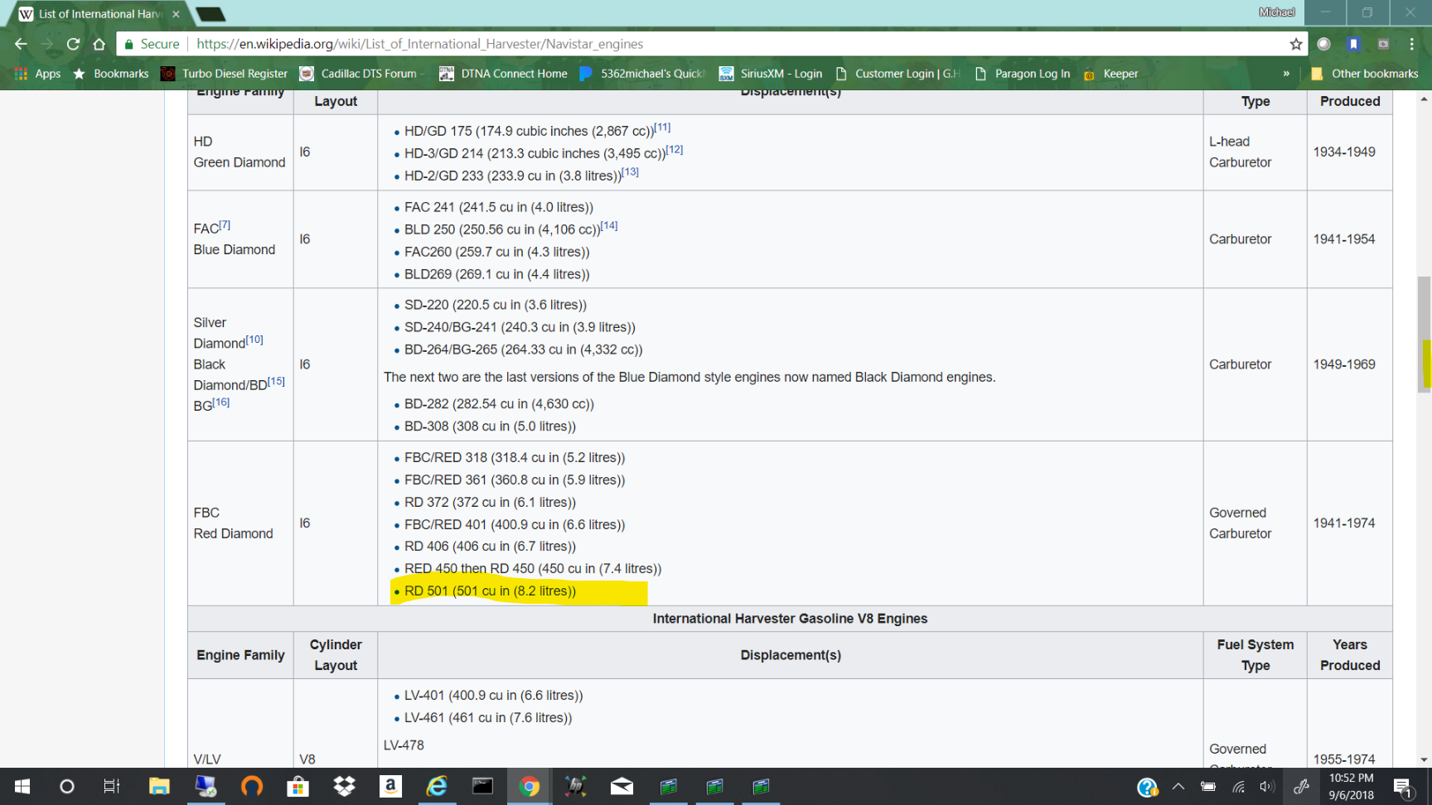The width and height of the screenshot is (1432, 805).
Task: Open battery status in system tray
Action: 1208,787
